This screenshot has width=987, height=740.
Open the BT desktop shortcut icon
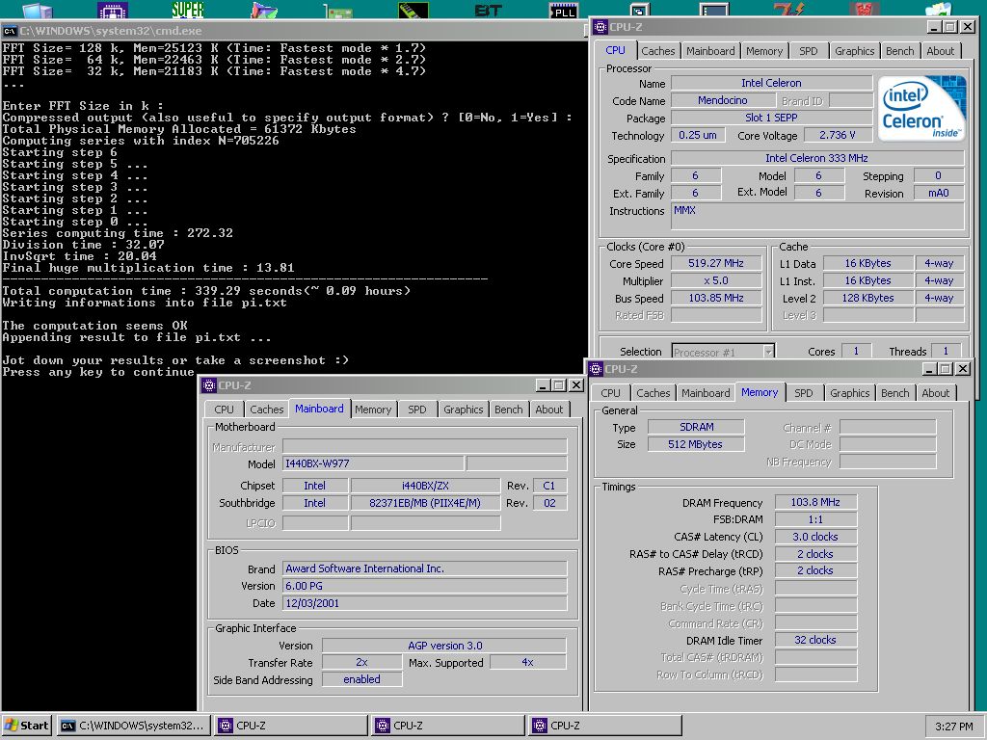(x=488, y=10)
